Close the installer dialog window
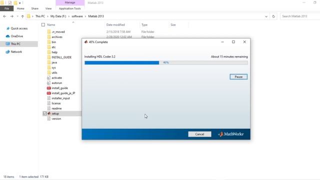 [244, 42]
